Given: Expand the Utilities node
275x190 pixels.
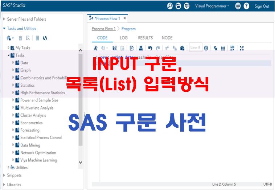Looking at the screenshot, I should (x=8, y=167).
